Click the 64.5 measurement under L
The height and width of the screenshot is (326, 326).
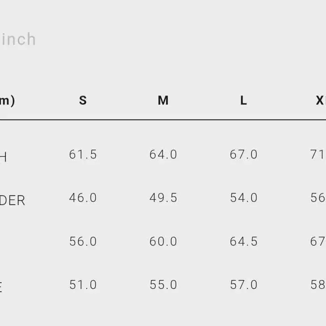243,241
